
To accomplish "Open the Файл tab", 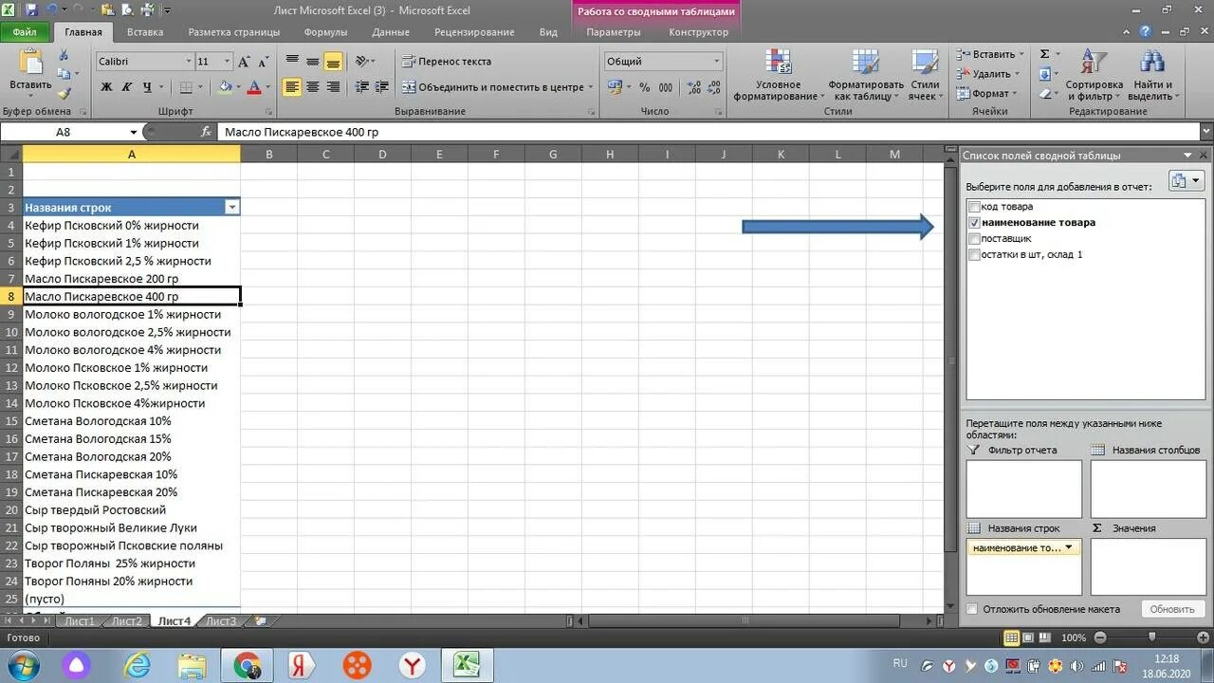I will [25, 32].
